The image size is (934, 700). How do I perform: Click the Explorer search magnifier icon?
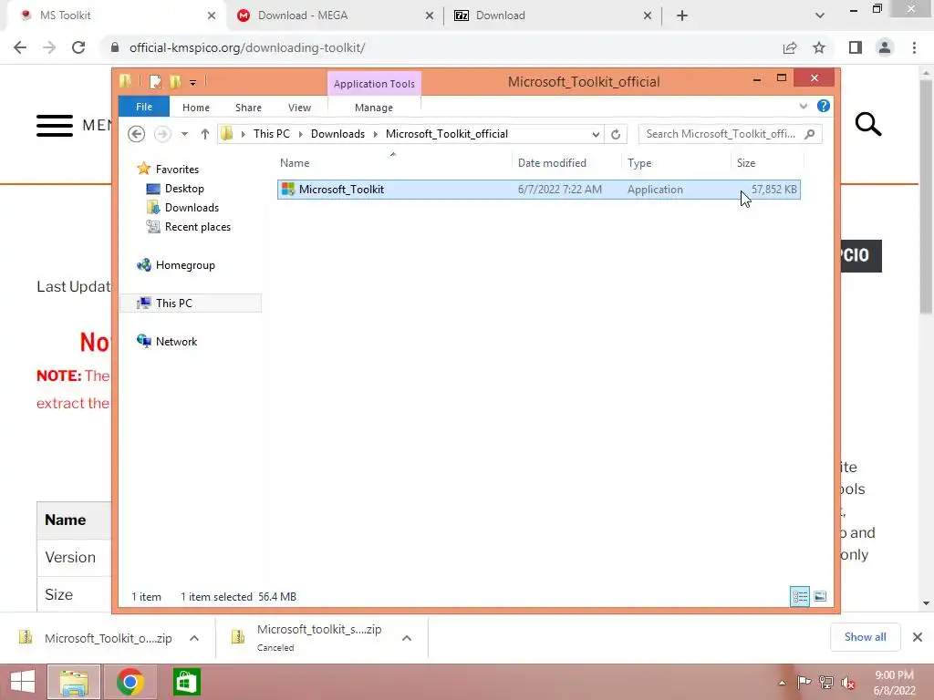click(x=810, y=134)
